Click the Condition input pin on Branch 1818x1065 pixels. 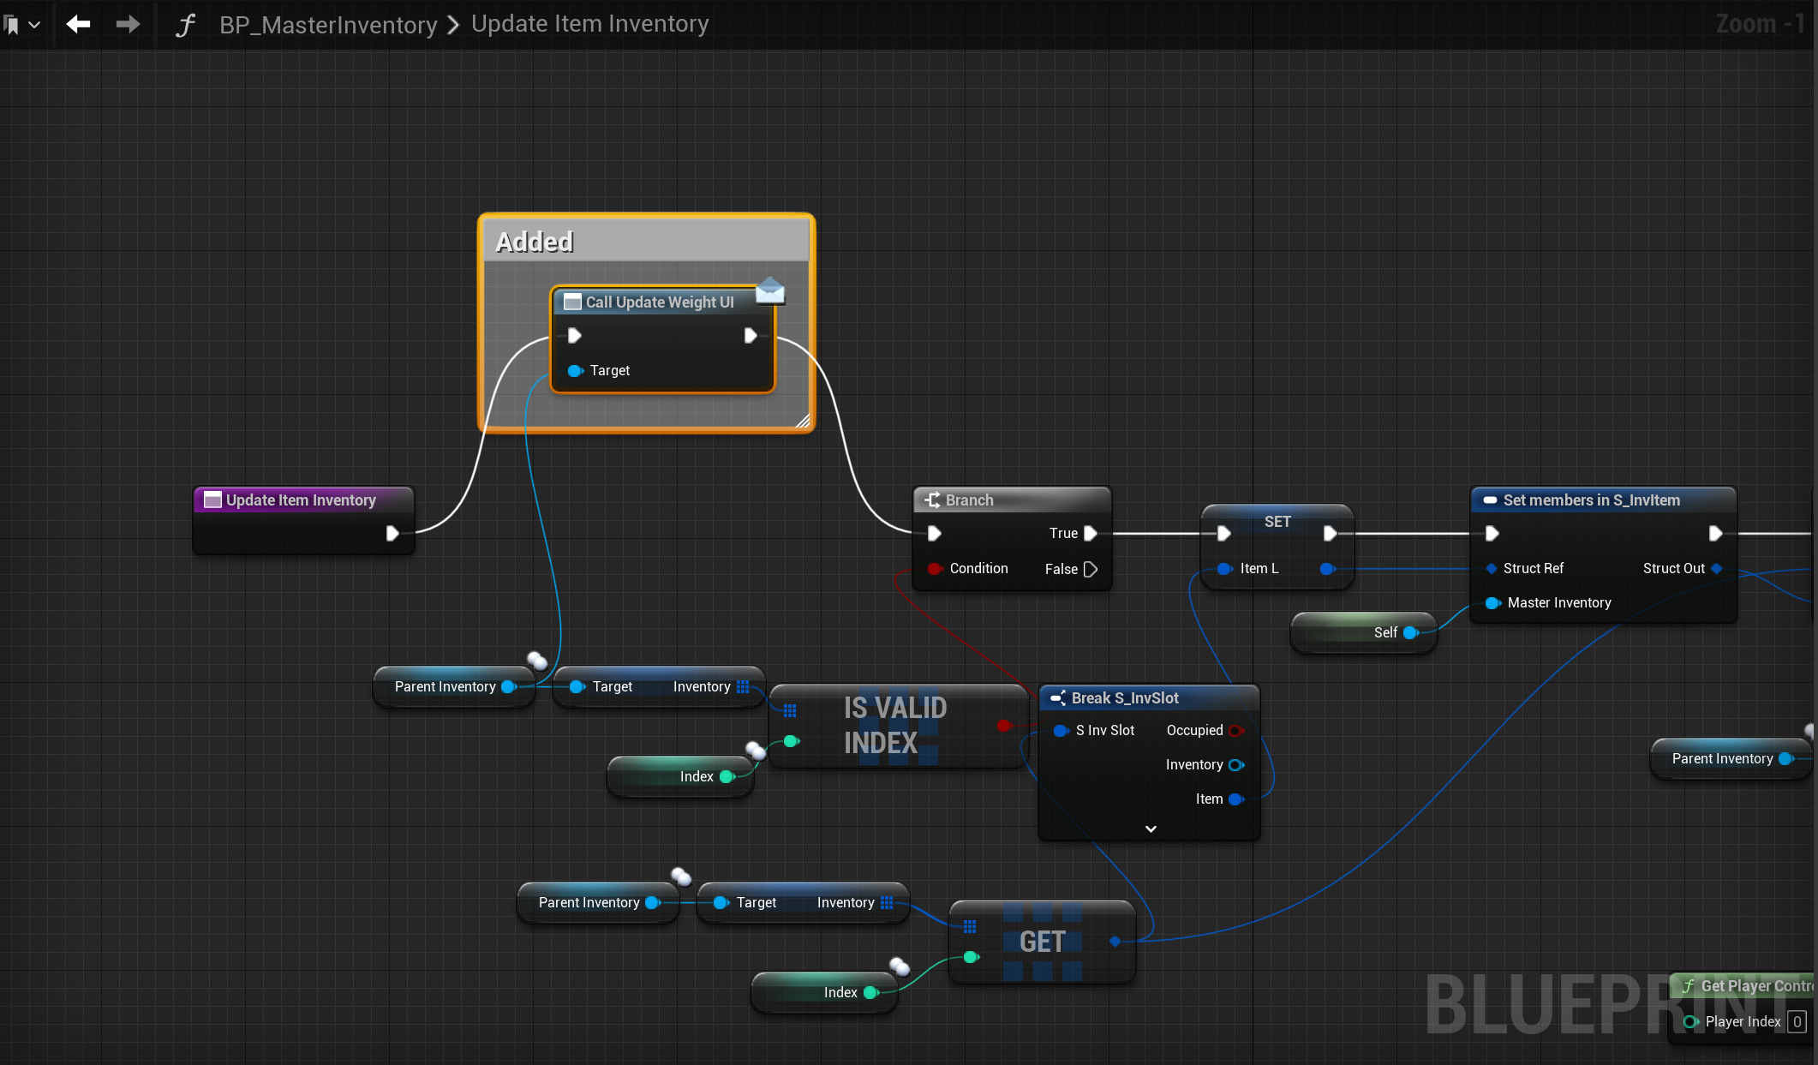click(x=935, y=569)
